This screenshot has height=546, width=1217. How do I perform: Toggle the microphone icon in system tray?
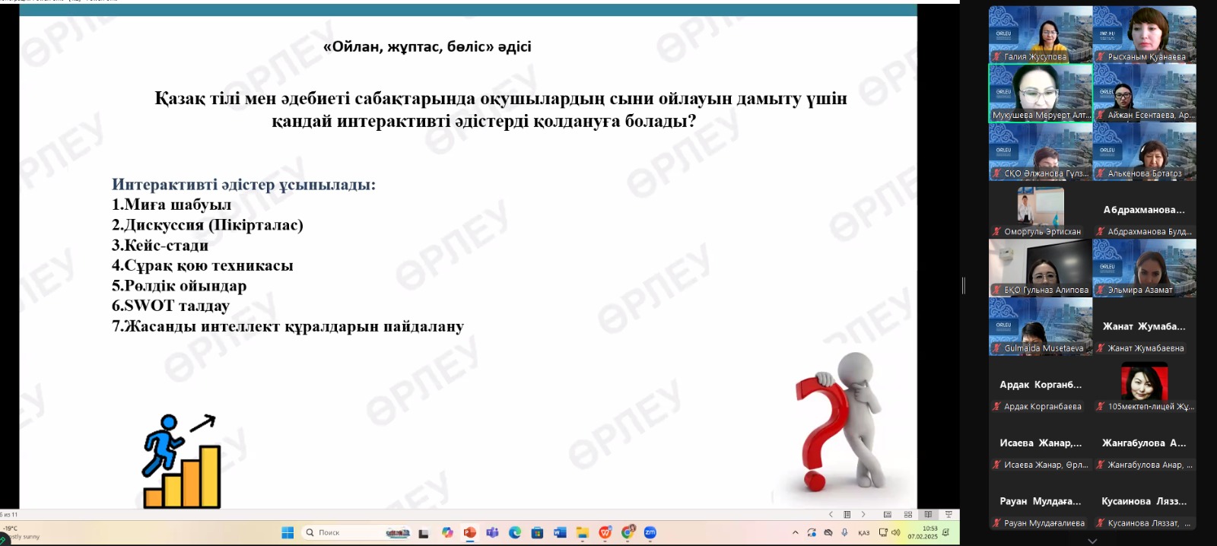pyautogui.click(x=844, y=532)
